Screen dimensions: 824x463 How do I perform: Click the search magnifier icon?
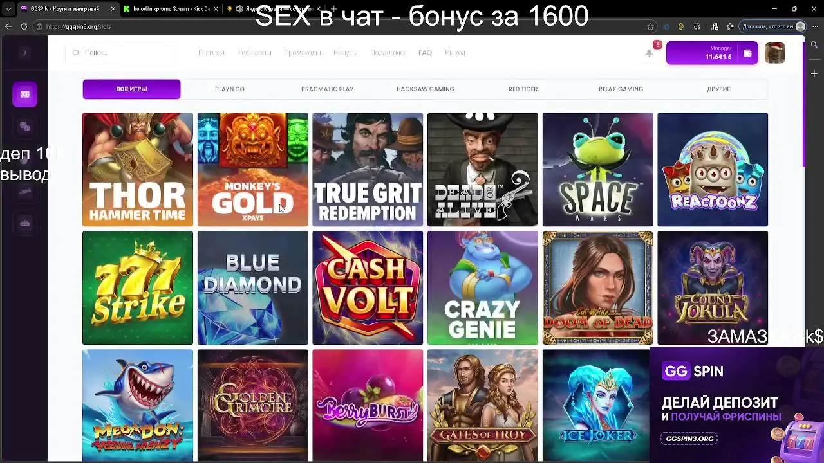pos(75,53)
